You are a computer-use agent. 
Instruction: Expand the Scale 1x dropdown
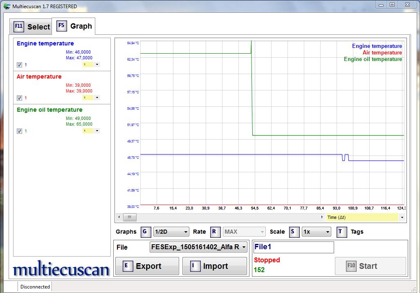click(316, 232)
